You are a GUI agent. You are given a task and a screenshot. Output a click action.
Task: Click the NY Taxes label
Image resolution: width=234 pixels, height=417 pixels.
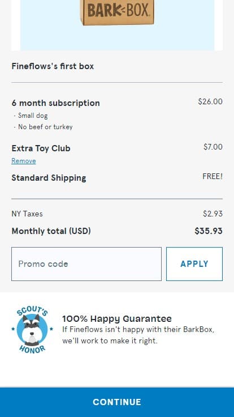[x=27, y=214]
